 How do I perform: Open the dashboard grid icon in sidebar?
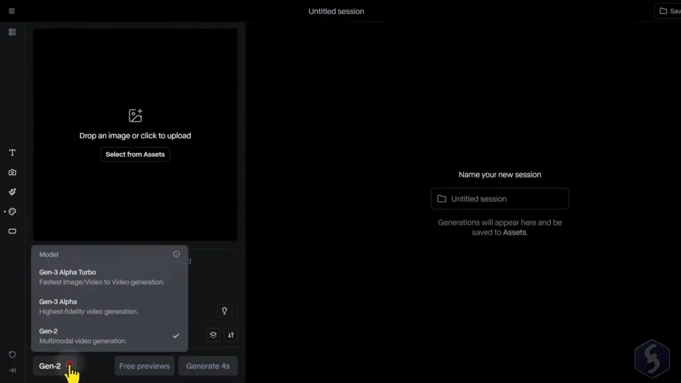(12, 32)
